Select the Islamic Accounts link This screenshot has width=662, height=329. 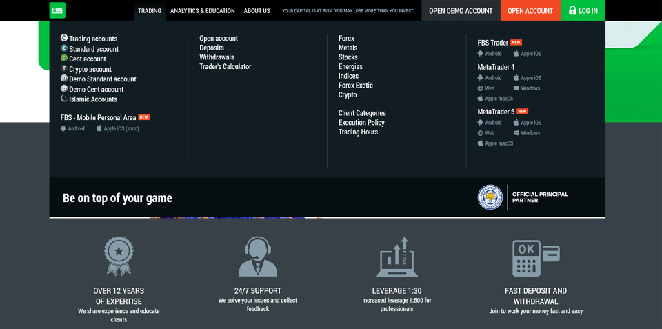click(x=93, y=99)
